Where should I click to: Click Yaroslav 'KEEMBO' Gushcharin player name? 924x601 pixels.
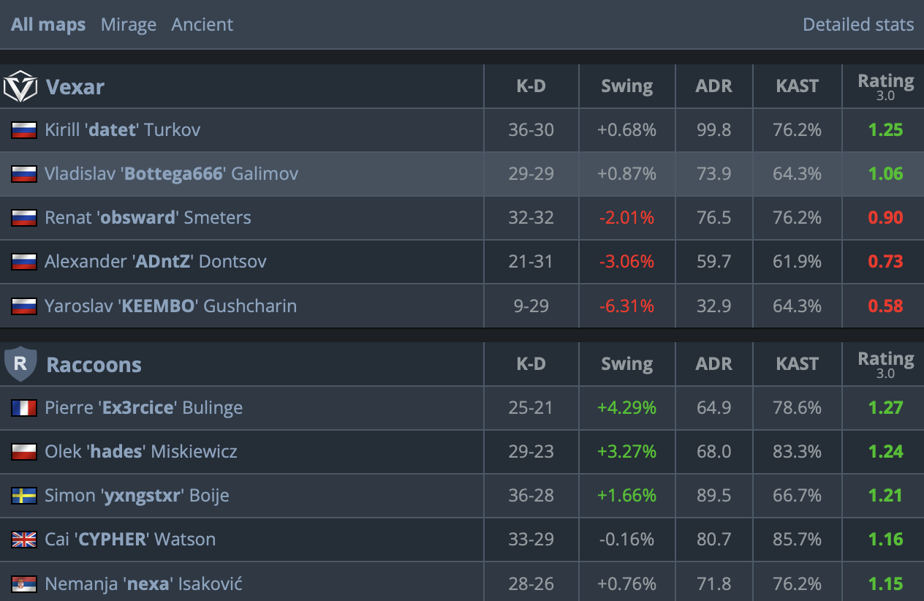[171, 306]
